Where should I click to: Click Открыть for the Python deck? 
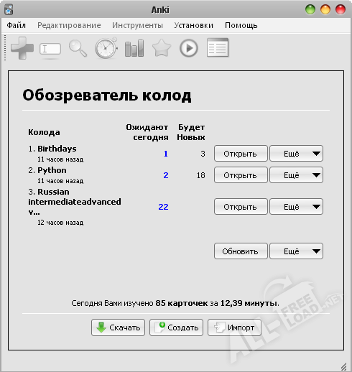241,175
